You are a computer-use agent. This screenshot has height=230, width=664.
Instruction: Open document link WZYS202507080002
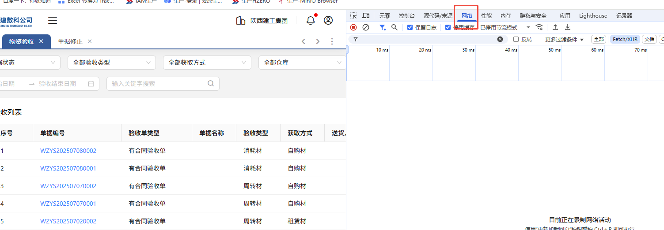[68, 151]
